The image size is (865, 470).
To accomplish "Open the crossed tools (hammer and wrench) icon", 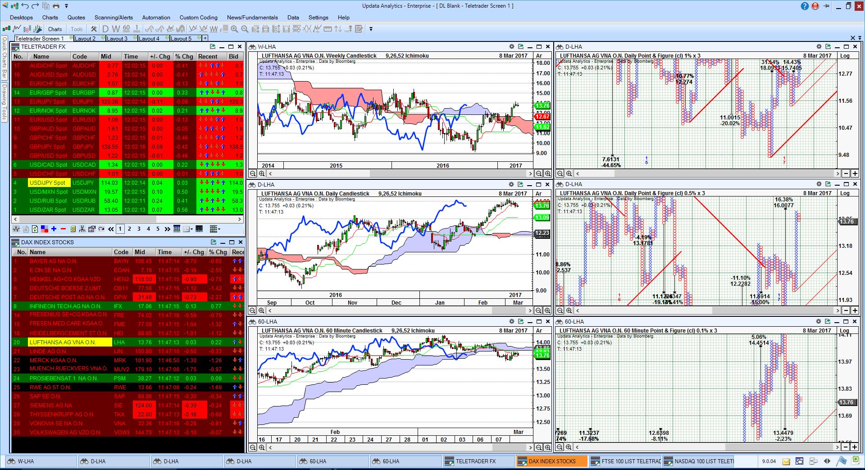I will tap(94, 29).
